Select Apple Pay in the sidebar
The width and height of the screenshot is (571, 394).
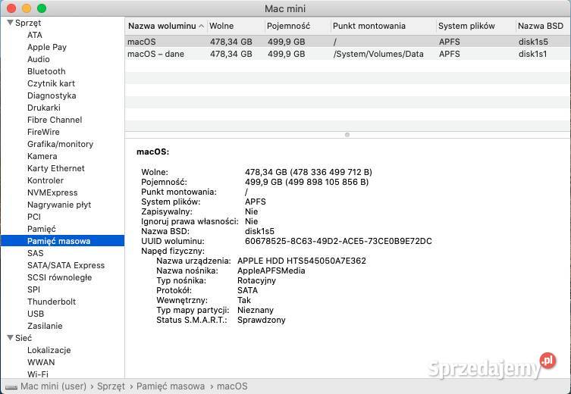(47, 47)
